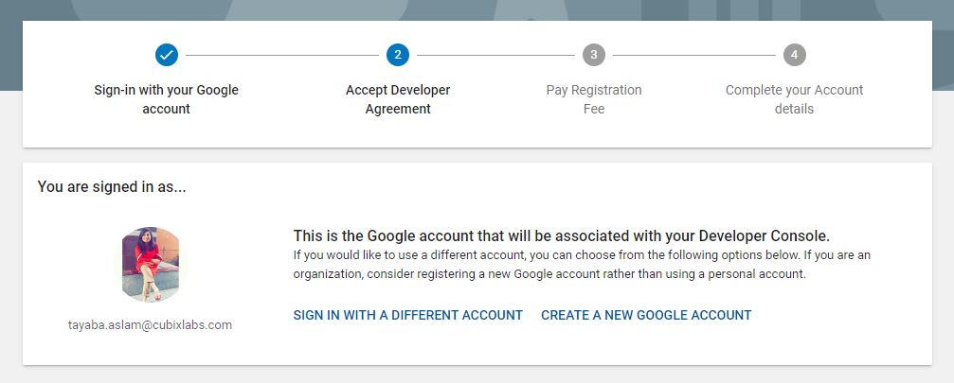Click the blue-grey header banner at the top

pos(474,9)
